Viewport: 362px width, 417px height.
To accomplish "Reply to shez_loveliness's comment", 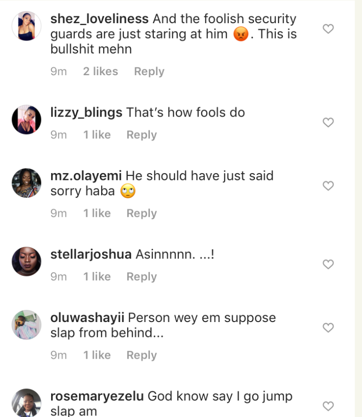I will pyautogui.click(x=149, y=71).
